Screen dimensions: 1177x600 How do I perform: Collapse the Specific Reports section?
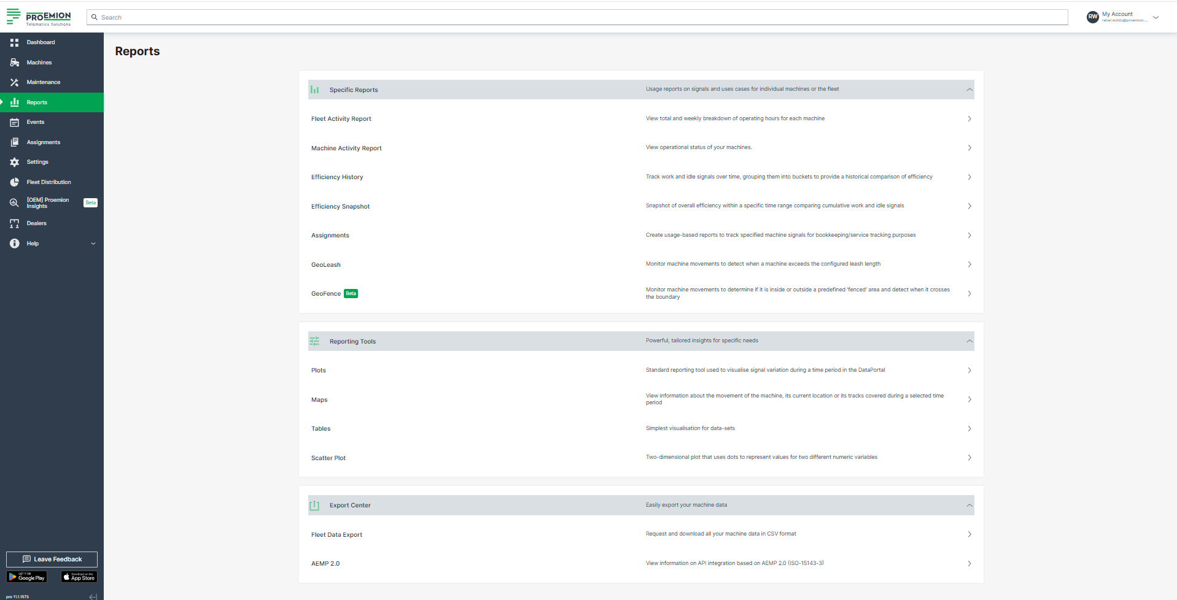click(x=969, y=90)
